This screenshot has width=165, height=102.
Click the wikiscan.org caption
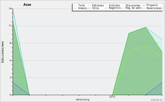(82, 100)
